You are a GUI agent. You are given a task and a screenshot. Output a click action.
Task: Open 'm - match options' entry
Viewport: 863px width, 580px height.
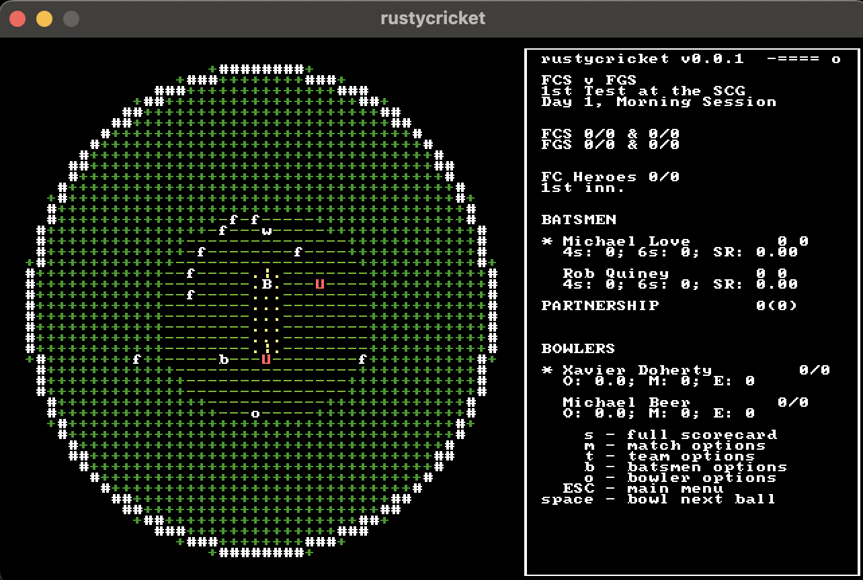tap(675, 446)
